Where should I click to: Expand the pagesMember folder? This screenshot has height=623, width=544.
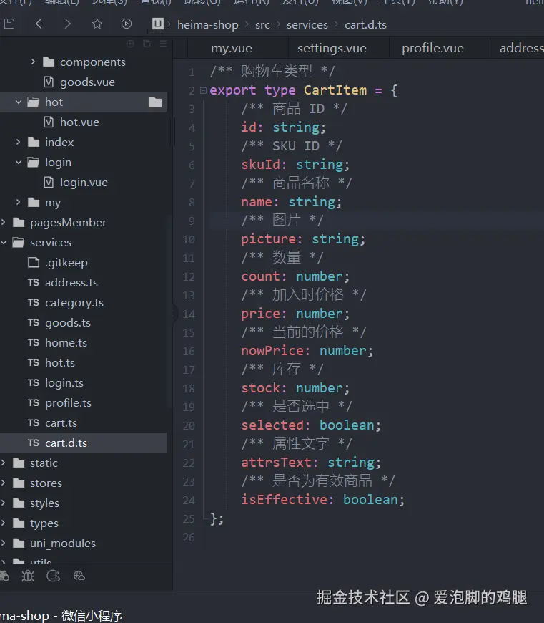pos(3,222)
